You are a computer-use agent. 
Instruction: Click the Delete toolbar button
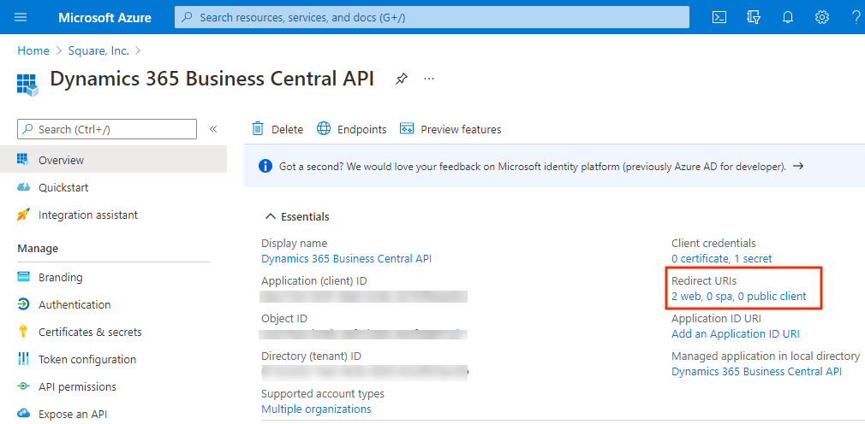[277, 129]
